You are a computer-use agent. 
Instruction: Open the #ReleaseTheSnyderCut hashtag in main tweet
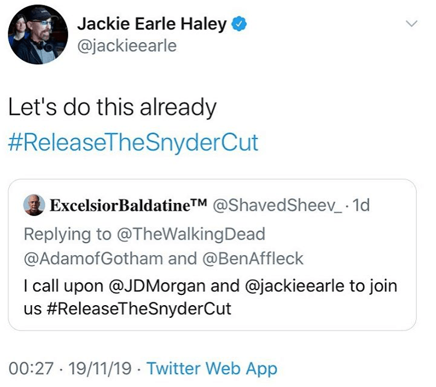(x=133, y=143)
